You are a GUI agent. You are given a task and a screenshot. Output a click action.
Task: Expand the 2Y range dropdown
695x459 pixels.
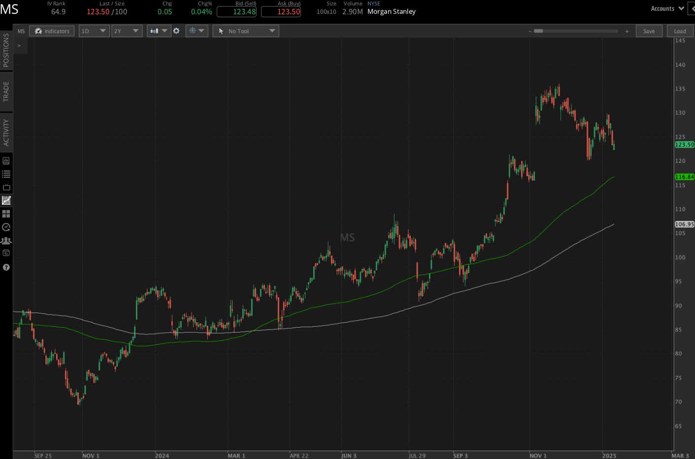click(127, 31)
